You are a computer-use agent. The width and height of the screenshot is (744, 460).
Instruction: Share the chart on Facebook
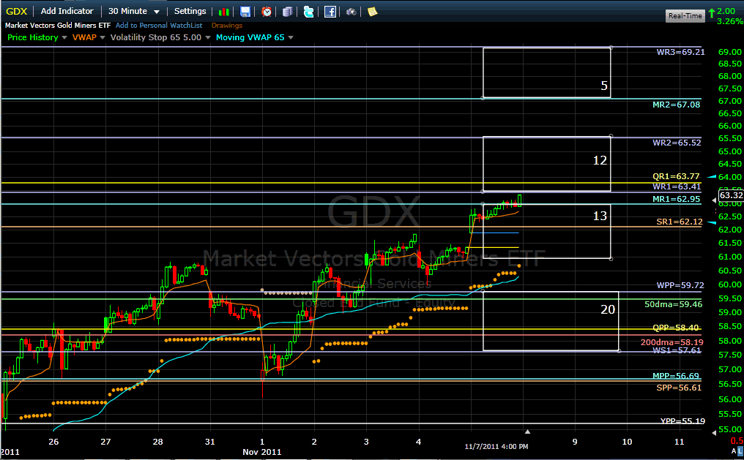(x=330, y=12)
